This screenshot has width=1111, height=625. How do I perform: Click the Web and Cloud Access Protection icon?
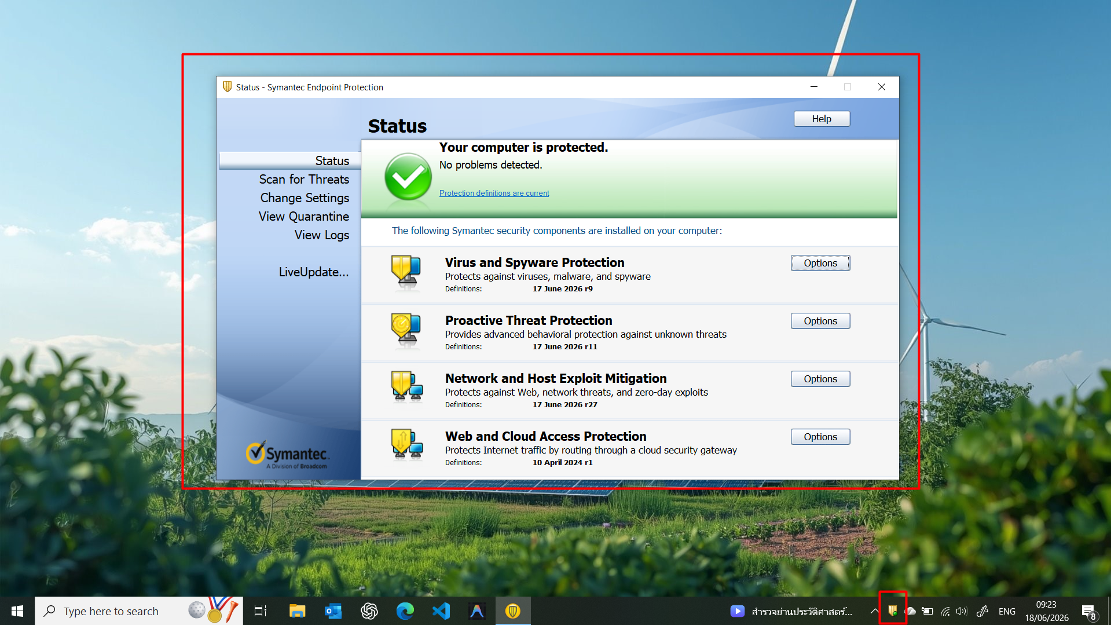pyautogui.click(x=406, y=445)
